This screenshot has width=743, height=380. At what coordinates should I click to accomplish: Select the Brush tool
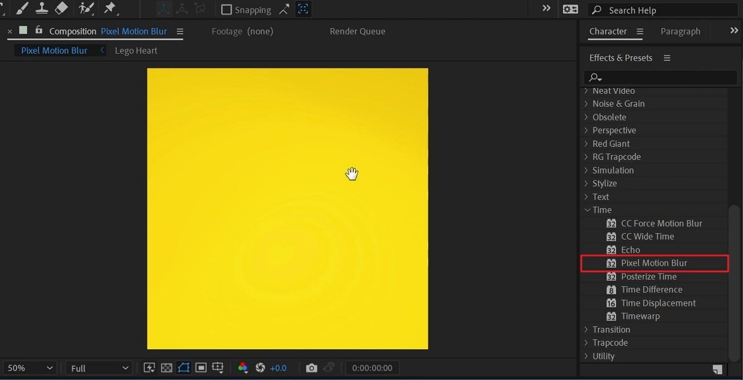pyautogui.click(x=22, y=9)
